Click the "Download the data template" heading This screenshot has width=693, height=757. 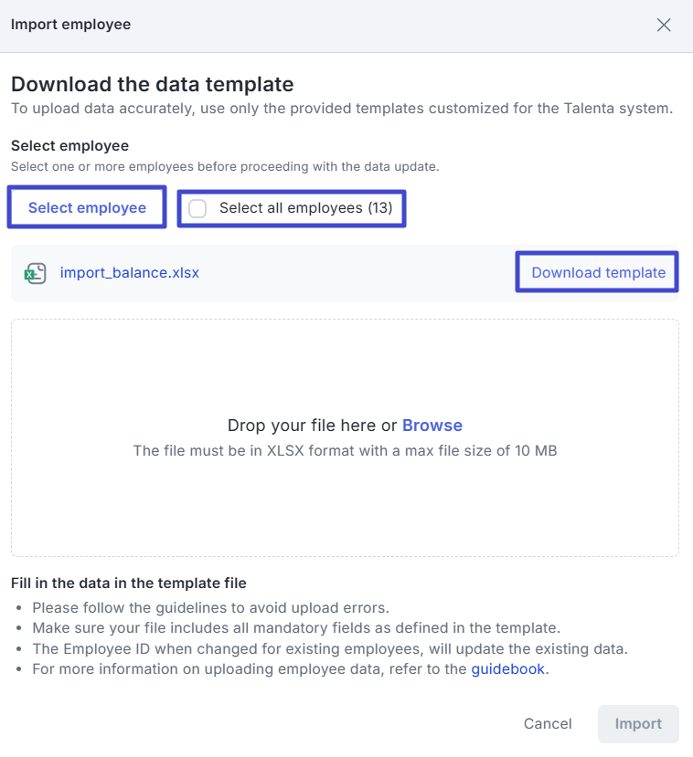[152, 85]
